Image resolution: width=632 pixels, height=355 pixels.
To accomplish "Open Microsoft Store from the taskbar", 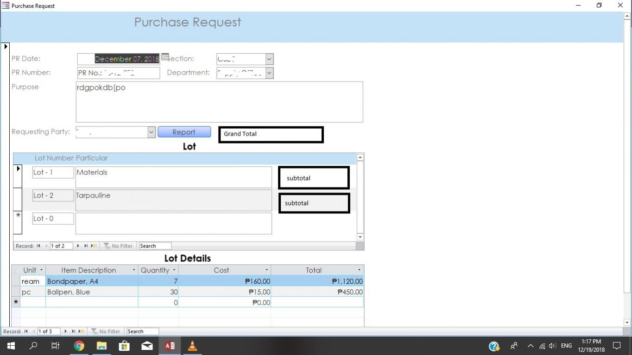I will (x=124, y=346).
